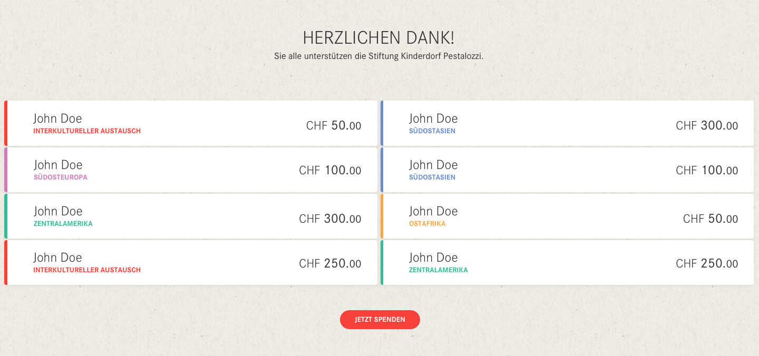Image resolution: width=759 pixels, height=356 pixels.
Task: Open the Südosteuropa CHF 100.00 donor card
Action: click(191, 170)
